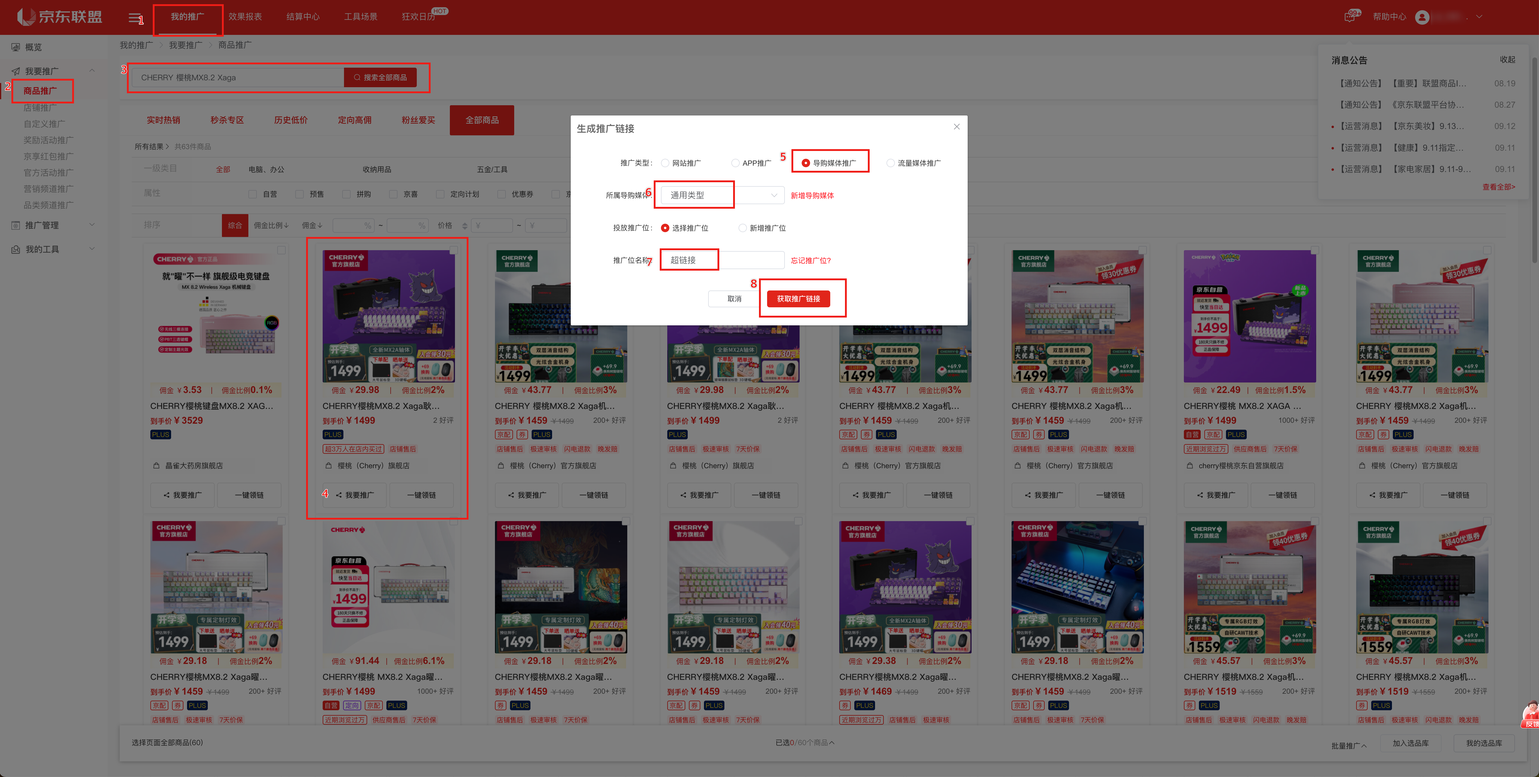Select 导购媒体推广 radio button
This screenshot has height=777, width=1539.
click(805, 163)
